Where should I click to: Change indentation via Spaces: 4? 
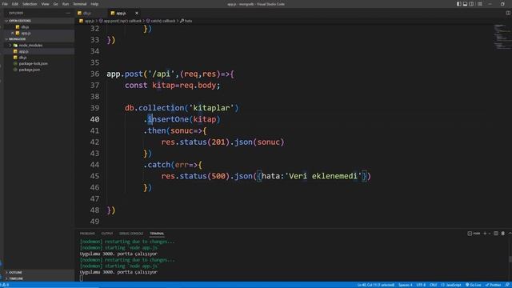tap(406, 285)
